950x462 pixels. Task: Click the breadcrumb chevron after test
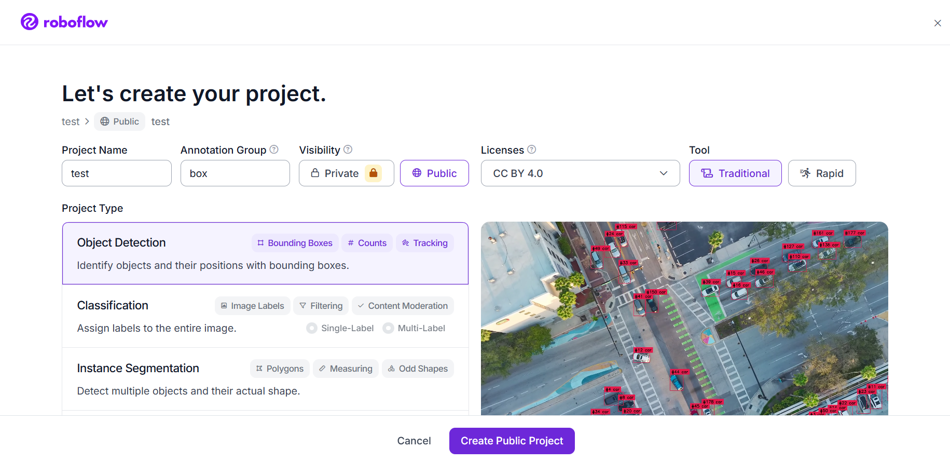click(x=87, y=121)
